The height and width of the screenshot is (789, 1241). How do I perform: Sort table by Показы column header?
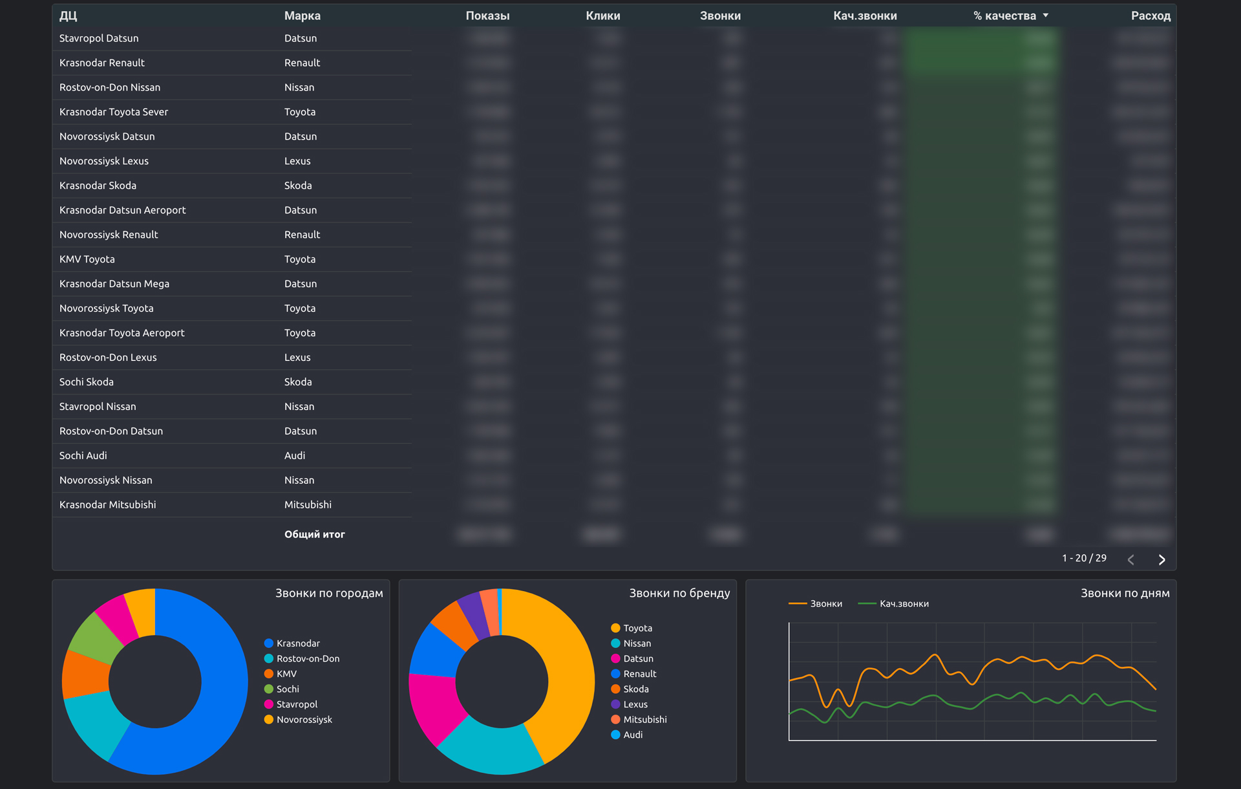point(487,16)
